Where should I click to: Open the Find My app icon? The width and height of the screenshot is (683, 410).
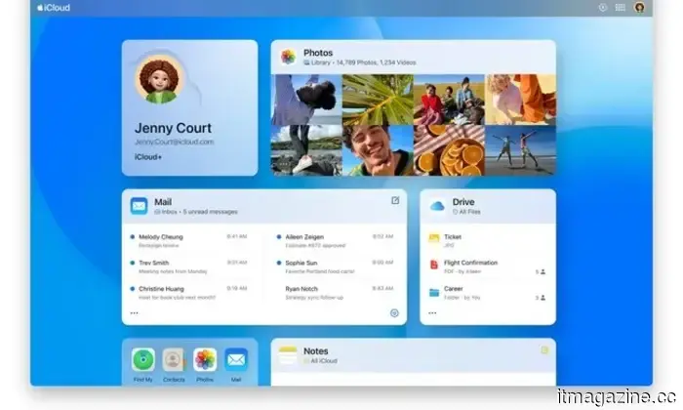[x=143, y=360]
